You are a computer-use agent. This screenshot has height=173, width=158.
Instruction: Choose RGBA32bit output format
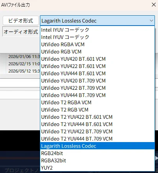pyautogui.click(x=97, y=160)
